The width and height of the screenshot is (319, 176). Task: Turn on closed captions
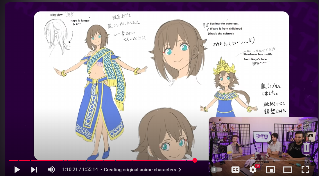click(x=235, y=170)
